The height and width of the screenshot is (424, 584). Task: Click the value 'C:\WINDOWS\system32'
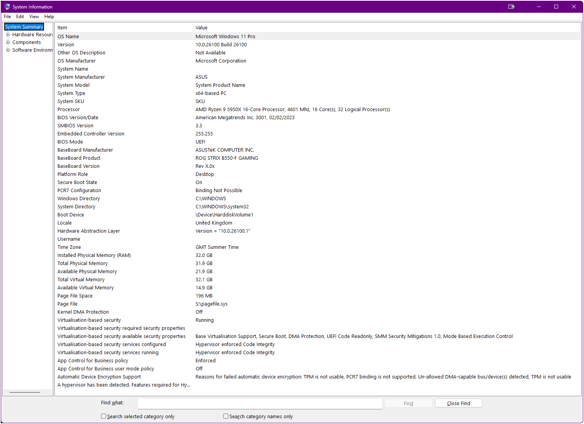[x=222, y=206]
